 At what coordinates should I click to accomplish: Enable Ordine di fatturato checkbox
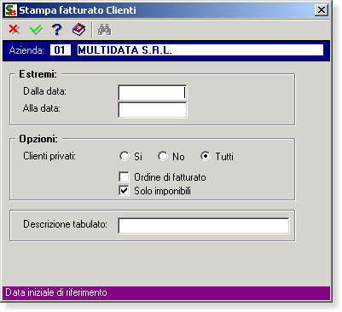click(124, 176)
